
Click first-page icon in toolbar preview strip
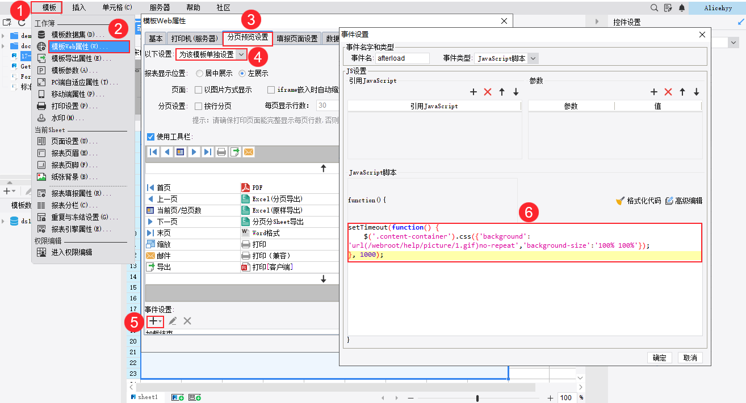pyautogui.click(x=153, y=152)
